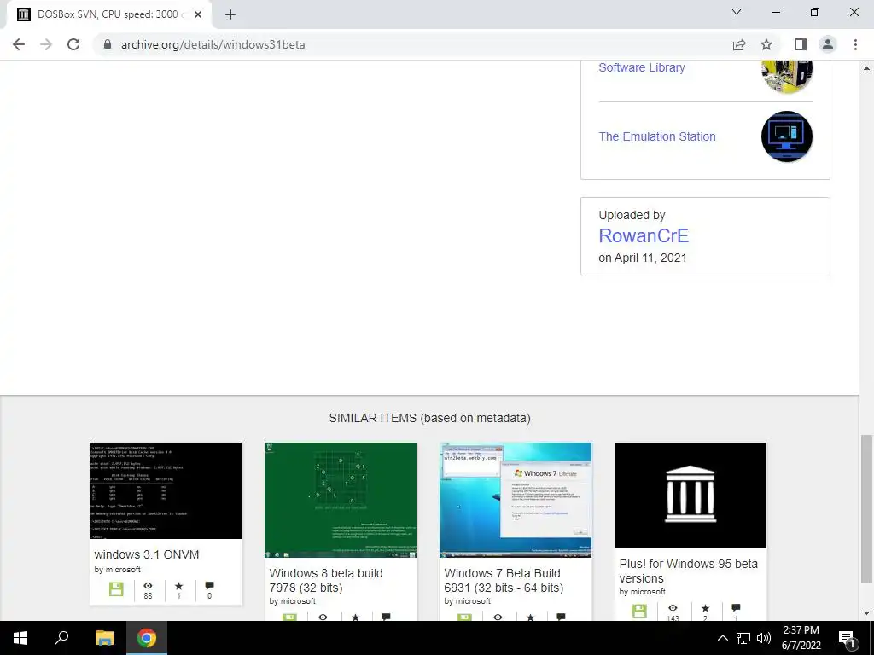This screenshot has height=655, width=874.
Task: Open File Explorer from taskbar
Action: pos(104,638)
